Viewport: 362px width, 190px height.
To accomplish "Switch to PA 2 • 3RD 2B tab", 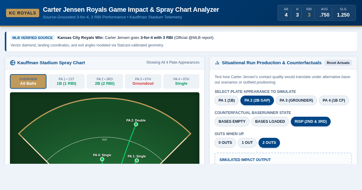I will point(105,81).
